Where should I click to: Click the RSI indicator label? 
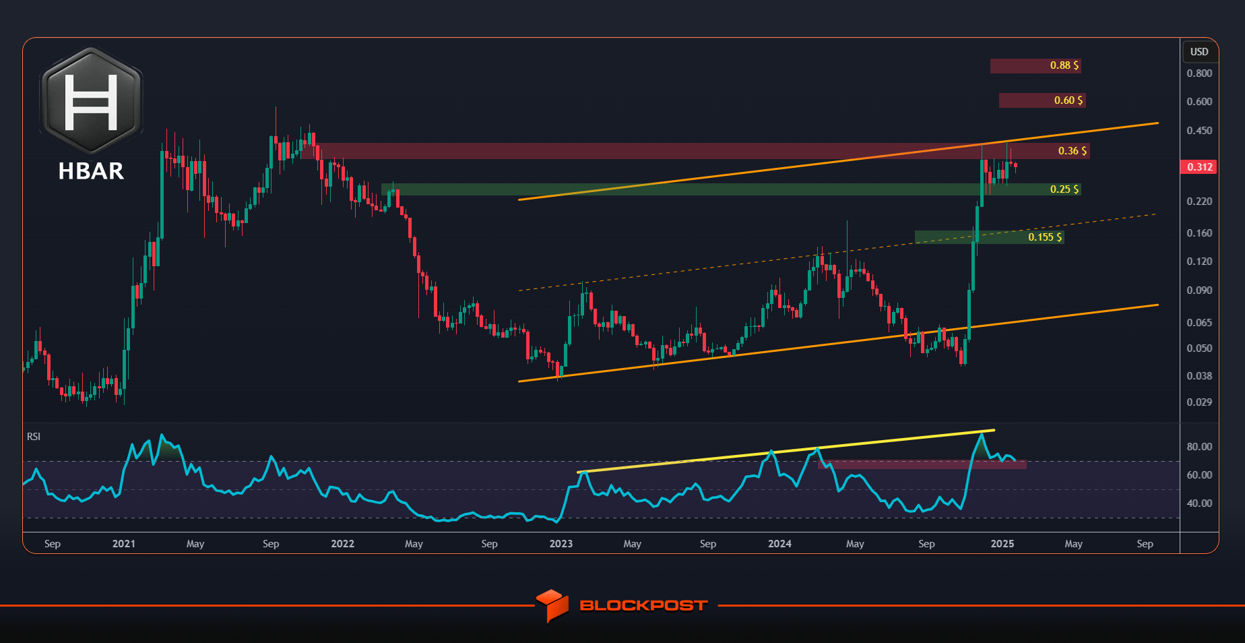pyautogui.click(x=34, y=437)
